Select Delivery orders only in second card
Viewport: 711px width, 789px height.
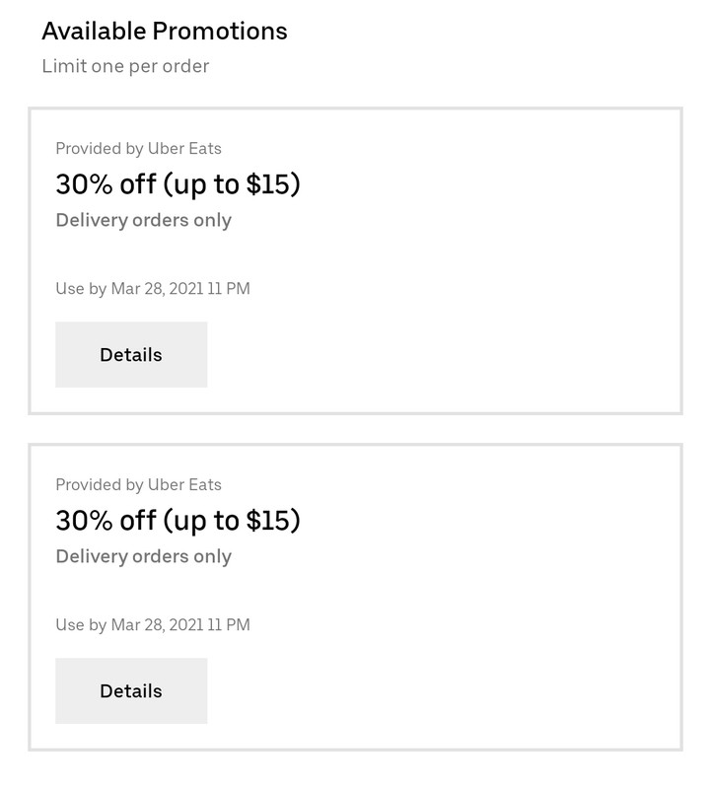143,556
